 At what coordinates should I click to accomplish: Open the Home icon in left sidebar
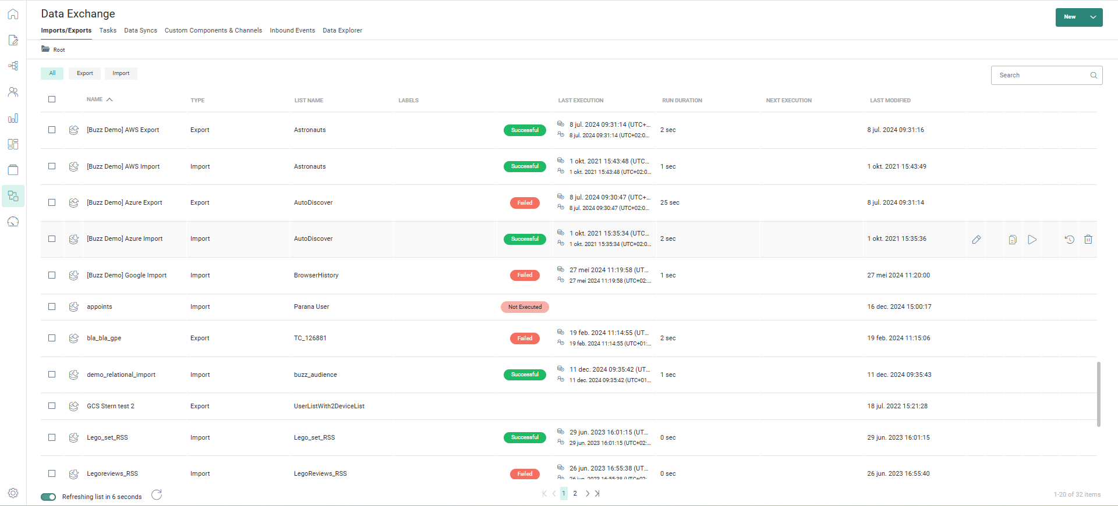point(13,14)
